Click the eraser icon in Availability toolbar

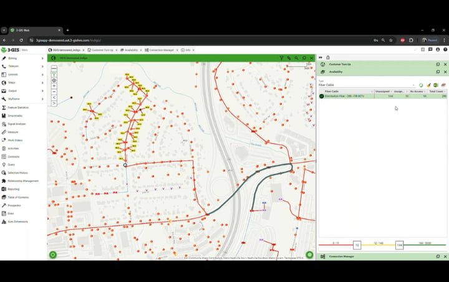[443, 85]
